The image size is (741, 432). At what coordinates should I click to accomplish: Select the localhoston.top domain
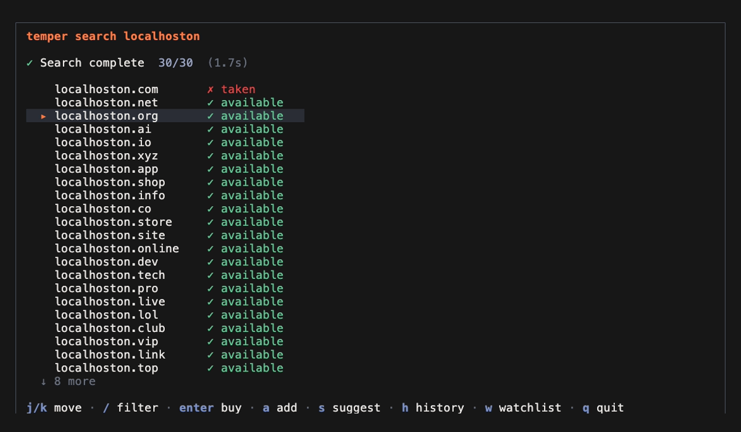coord(106,368)
